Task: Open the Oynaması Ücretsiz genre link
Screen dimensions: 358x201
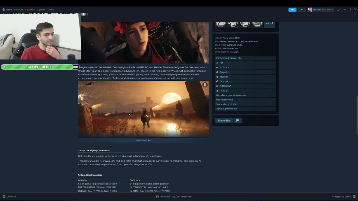Action: (250, 41)
